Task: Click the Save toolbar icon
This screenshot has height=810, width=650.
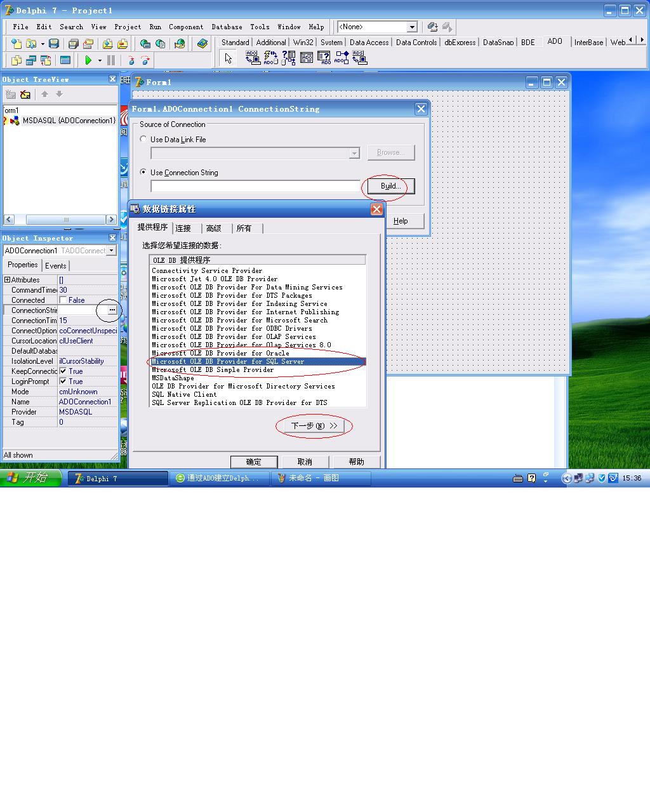Action: coord(54,44)
